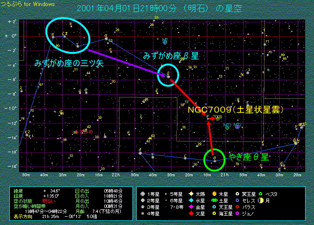
Task: Click the 日の入 time '18時21分'
Action: tap(113, 196)
